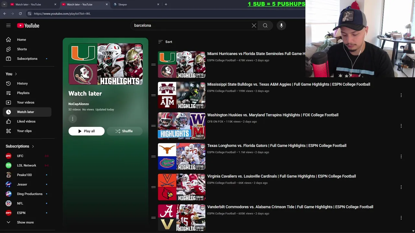Go back in browser
Screen dimensions: 415x233
(5, 14)
